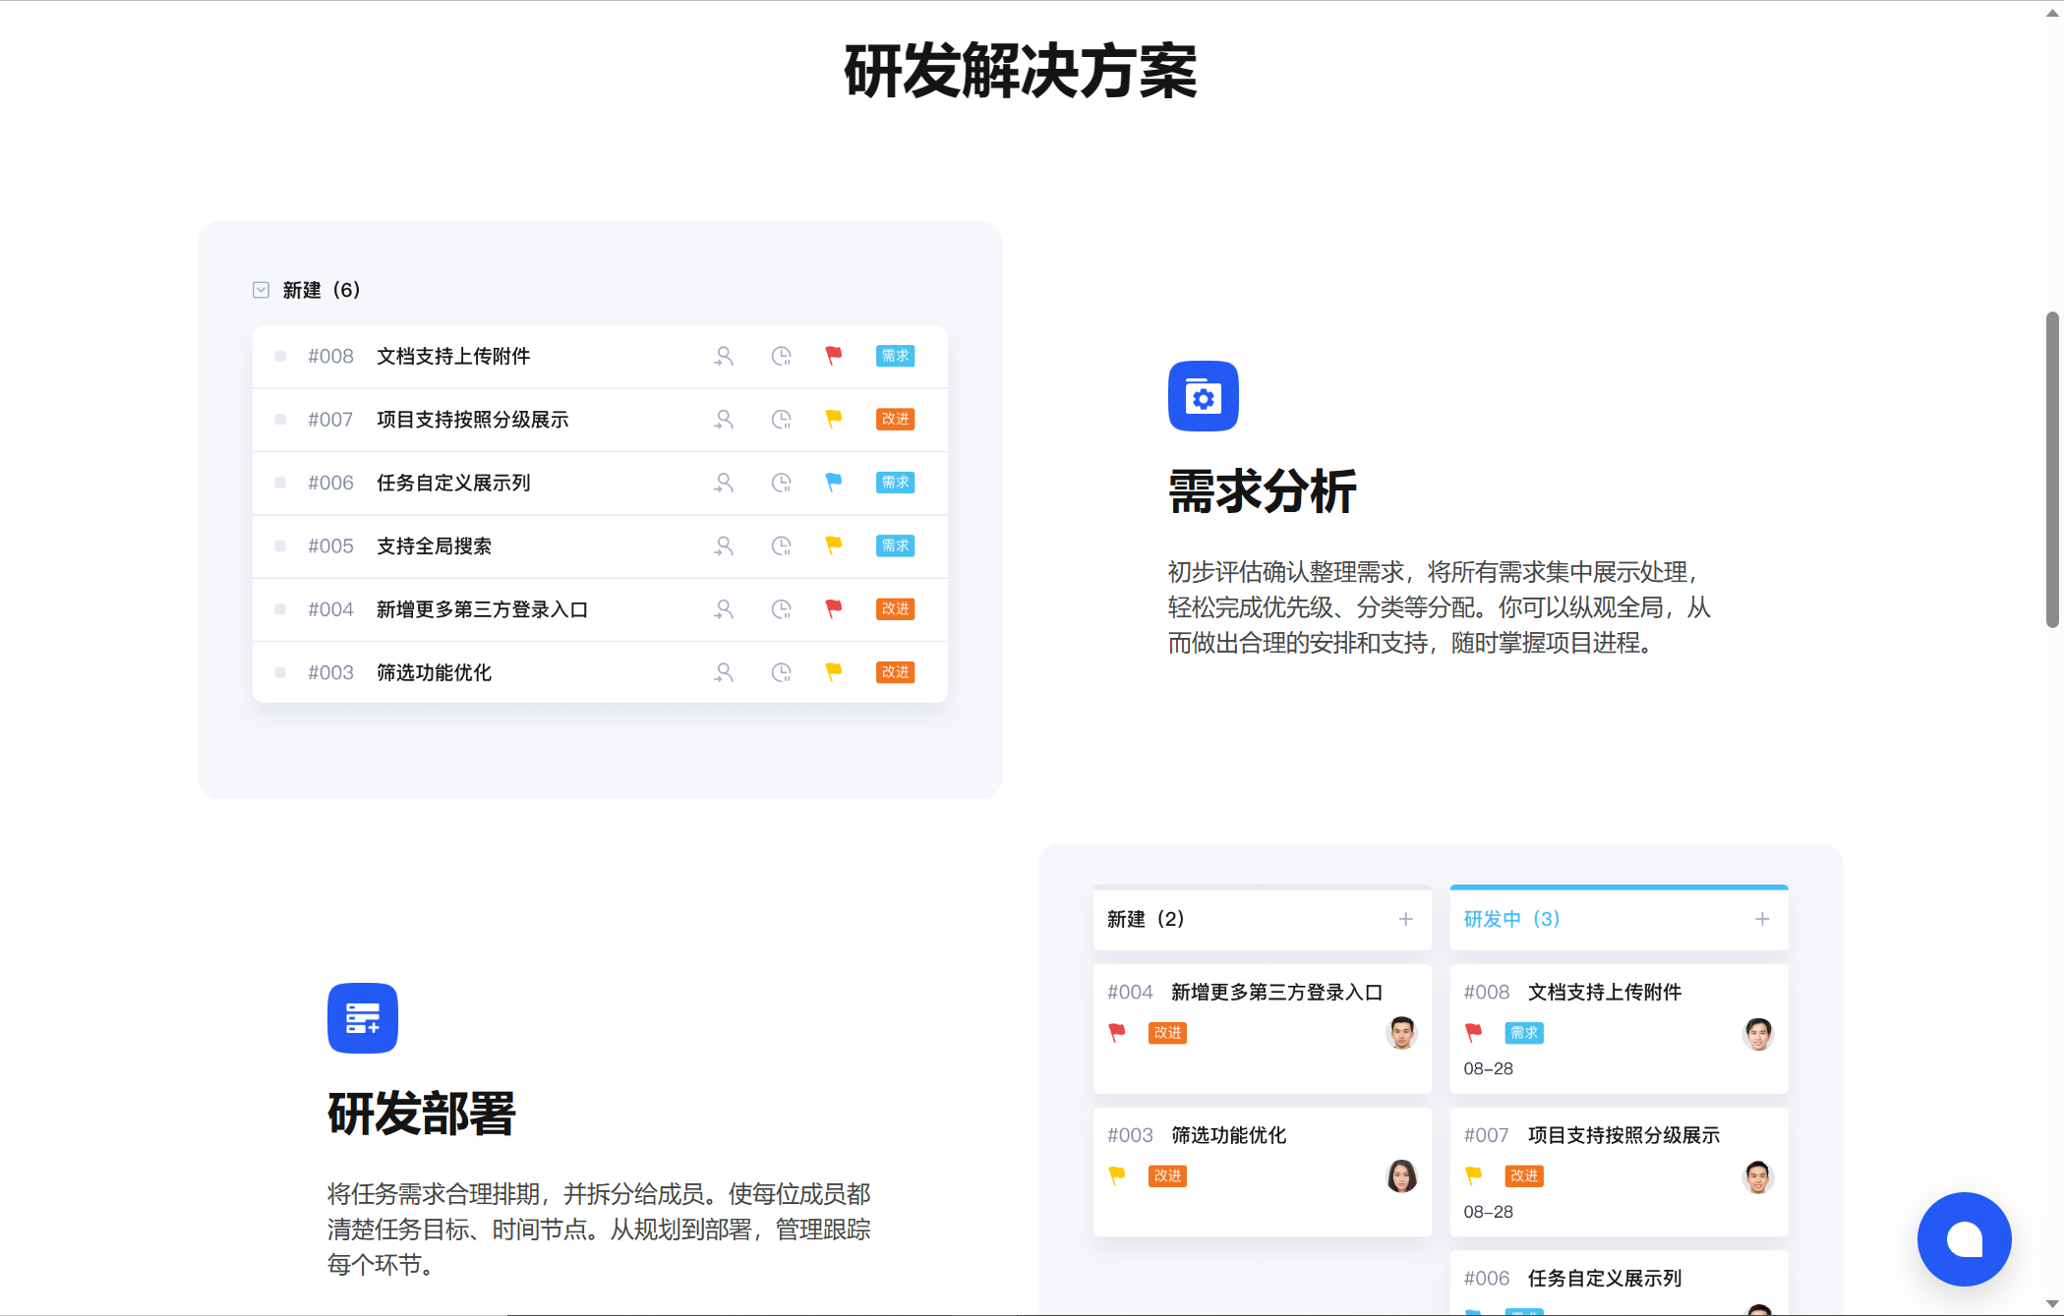
Task: Click the female avatar on #003 card
Action: [x=1400, y=1175]
